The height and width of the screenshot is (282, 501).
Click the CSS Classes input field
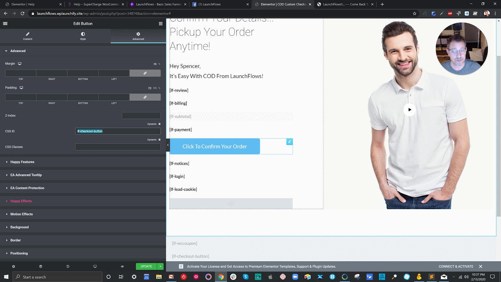click(118, 147)
